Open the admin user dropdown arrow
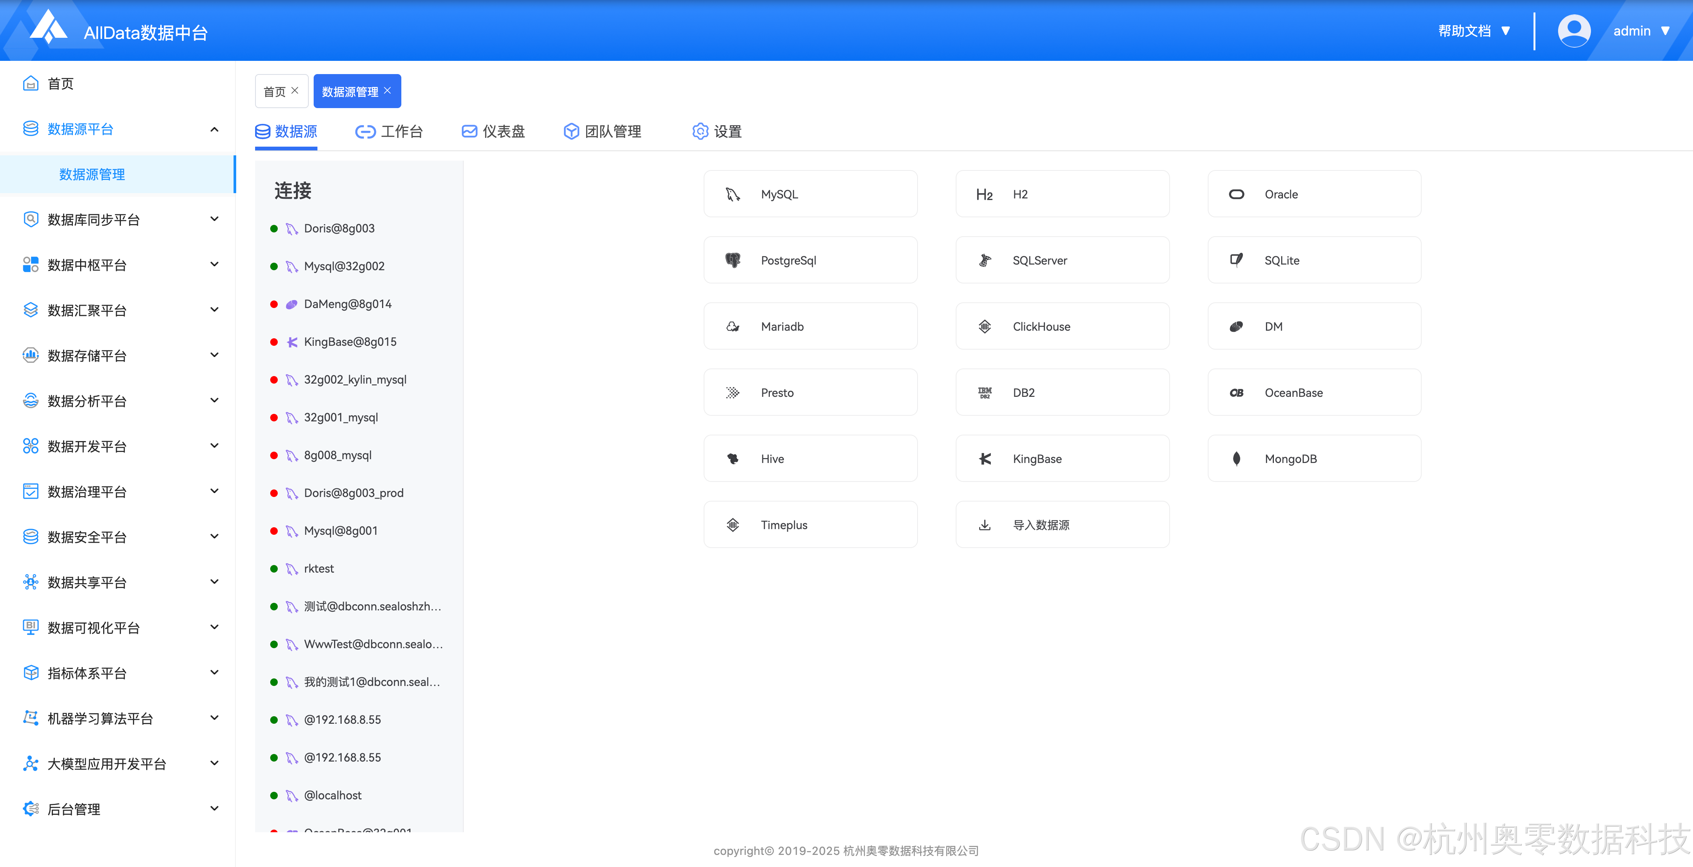Image resolution: width=1693 pixels, height=867 pixels. (x=1665, y=31)
